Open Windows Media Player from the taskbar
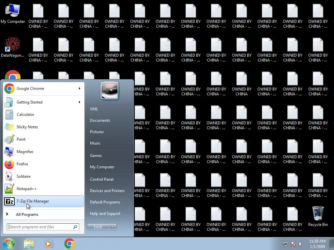This screenshot has height=250, width=334. click(x=49, y=243)
